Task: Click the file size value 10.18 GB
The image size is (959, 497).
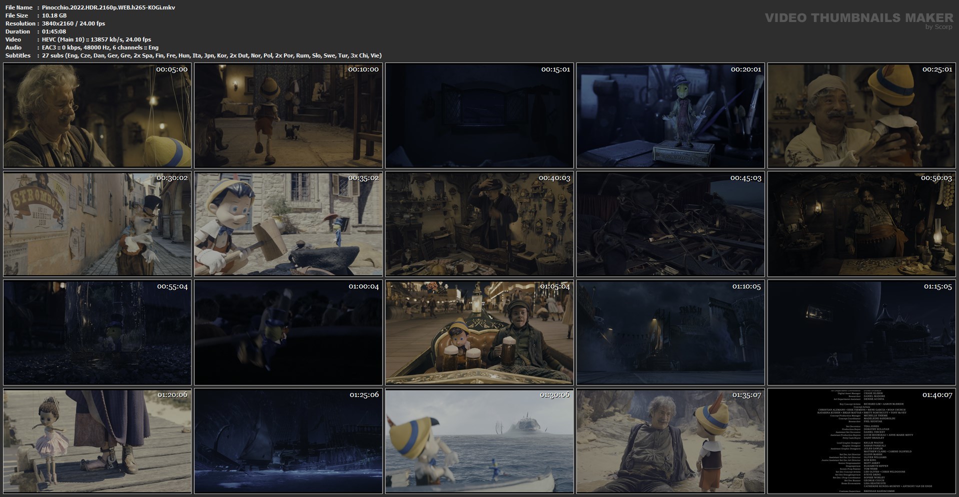Action: pos(55,15)
